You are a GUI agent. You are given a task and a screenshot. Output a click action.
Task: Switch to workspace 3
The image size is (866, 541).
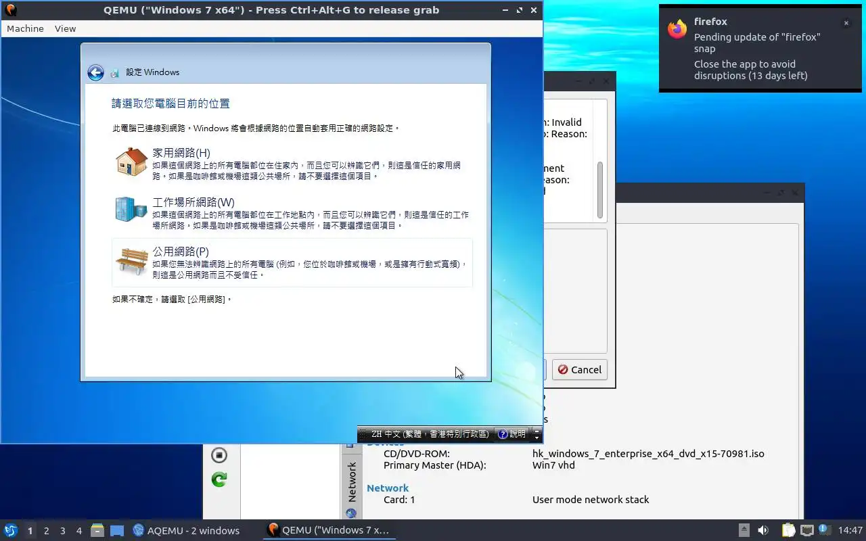click(62, 531)
